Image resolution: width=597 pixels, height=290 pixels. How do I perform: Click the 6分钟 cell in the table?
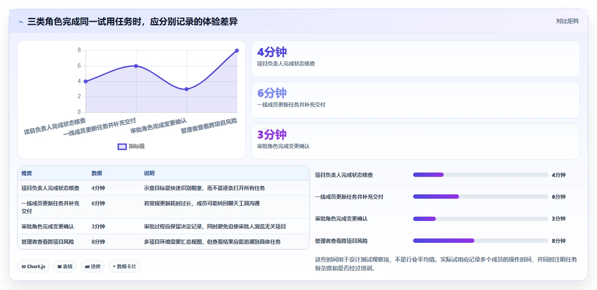pyautogui.click(x=98, y=203)
